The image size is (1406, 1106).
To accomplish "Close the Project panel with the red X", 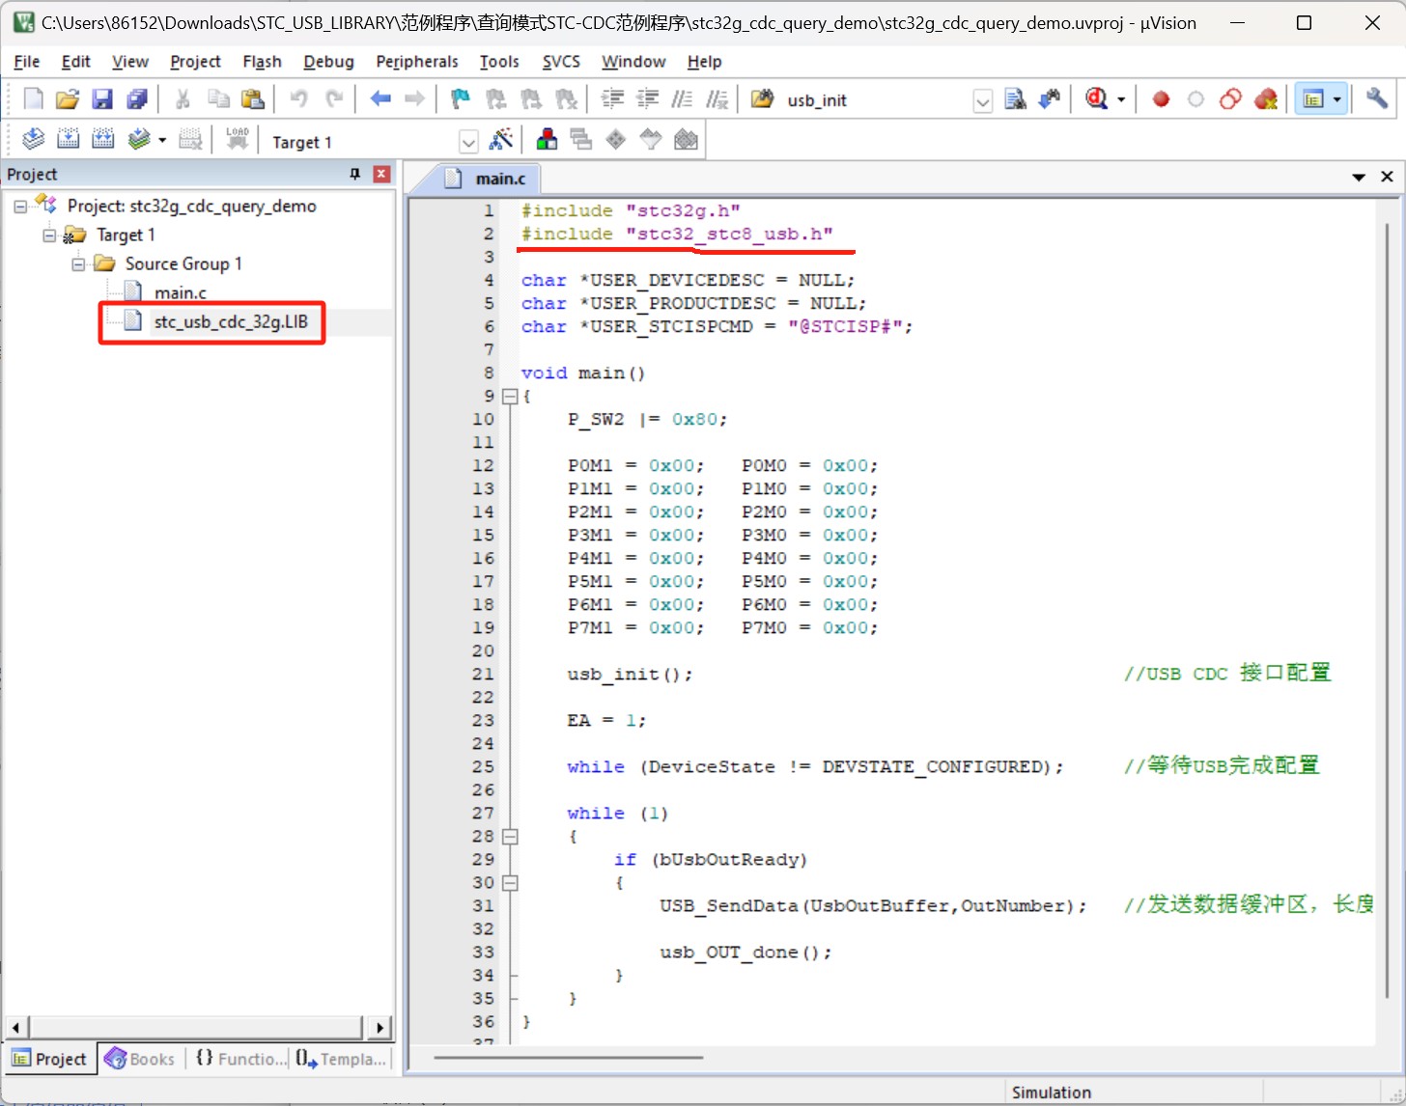I will (x=381, y=174).
